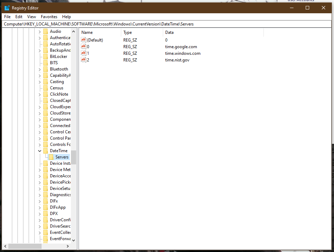Expand the BITS registry key
Viewport: 334px width, 252px height.
(x=39, y=62)
